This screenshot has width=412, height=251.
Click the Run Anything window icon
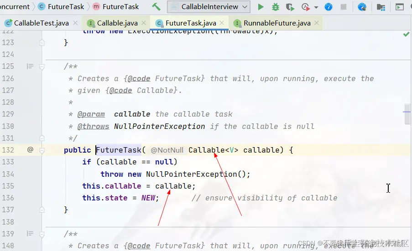[399, 7]
